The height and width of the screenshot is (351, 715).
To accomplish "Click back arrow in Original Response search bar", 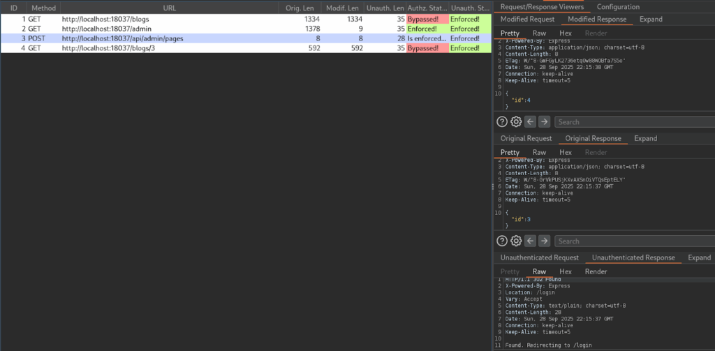I will [531, 241].
